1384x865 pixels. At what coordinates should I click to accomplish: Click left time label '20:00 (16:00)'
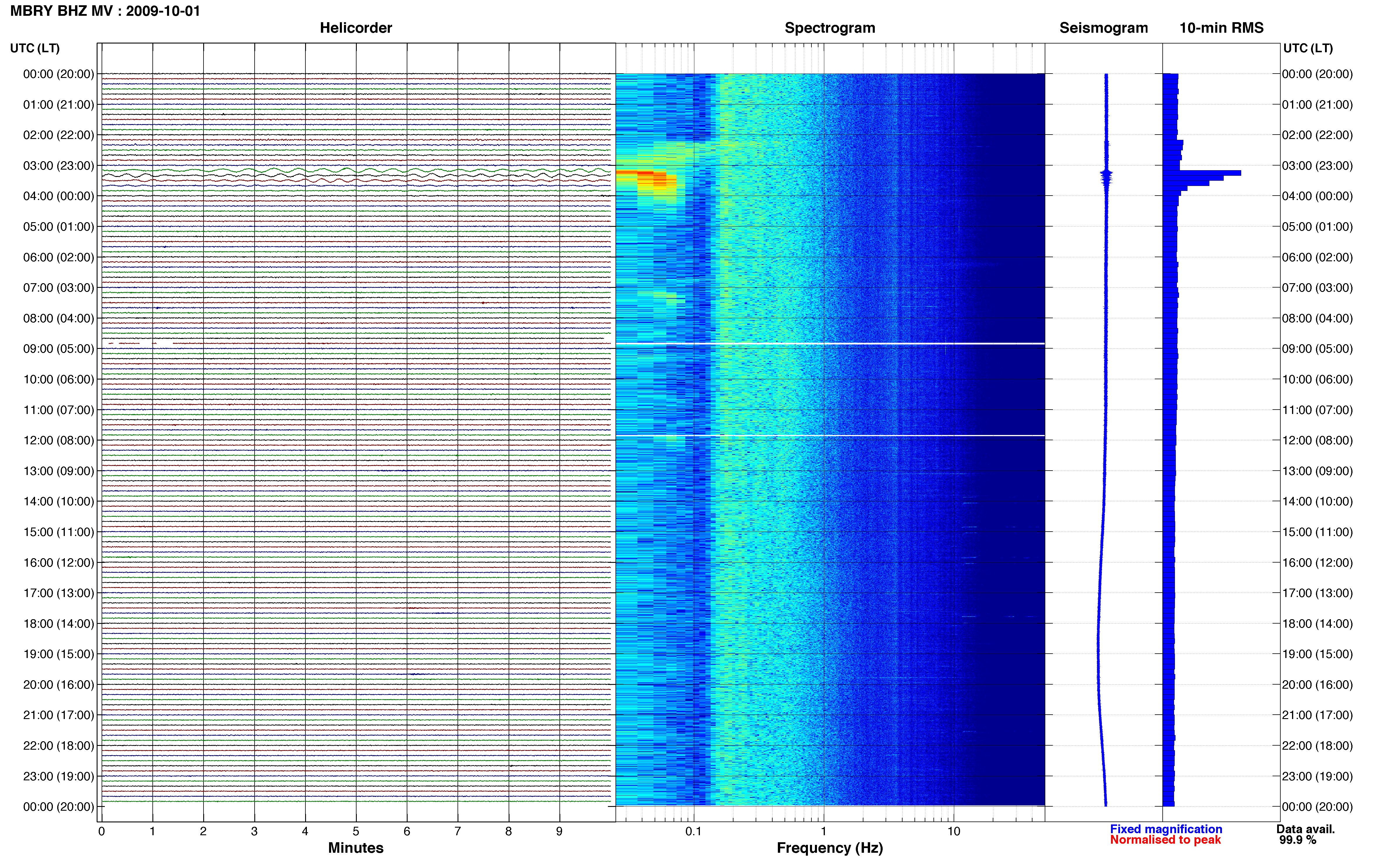58,685
